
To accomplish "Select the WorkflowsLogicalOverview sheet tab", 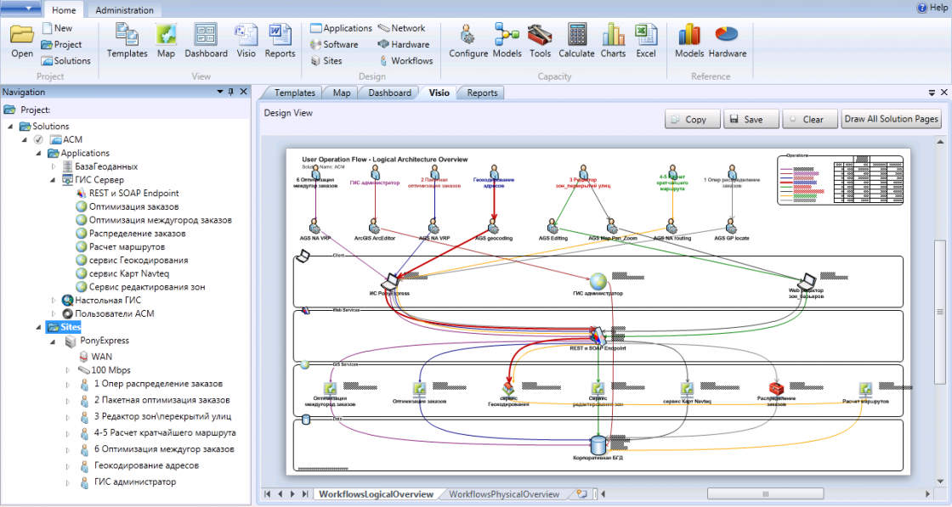I will point(377,494).
